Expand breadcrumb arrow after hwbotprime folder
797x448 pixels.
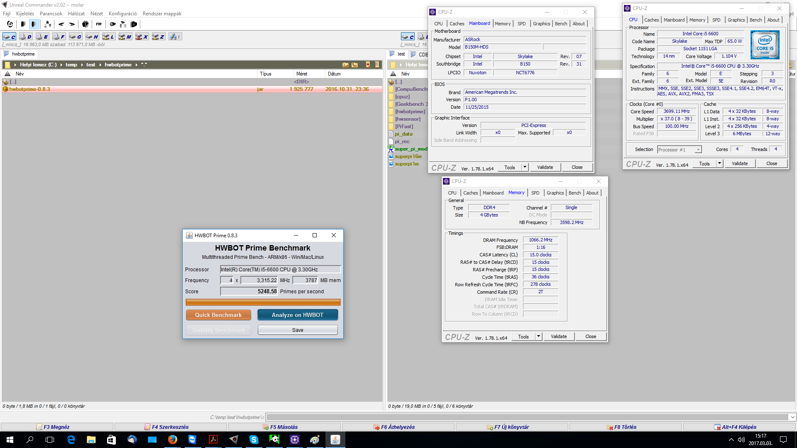point(136,65)
